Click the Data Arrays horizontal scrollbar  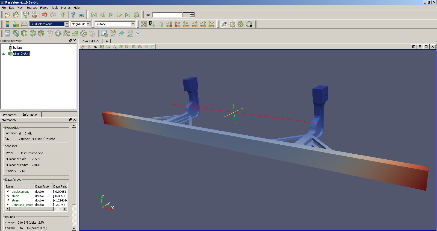tap(36, 209)
